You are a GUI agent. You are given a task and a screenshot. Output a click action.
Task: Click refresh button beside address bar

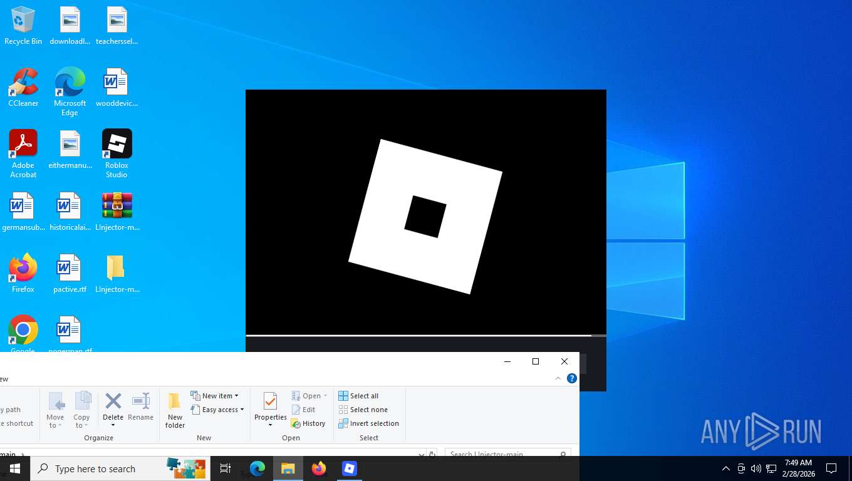432,454
